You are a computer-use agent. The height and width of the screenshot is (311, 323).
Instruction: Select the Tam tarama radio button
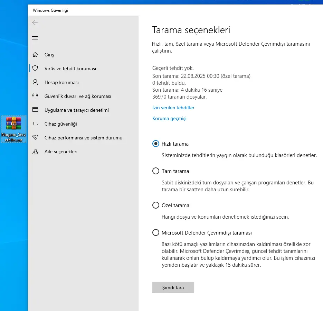click(156, 171)
